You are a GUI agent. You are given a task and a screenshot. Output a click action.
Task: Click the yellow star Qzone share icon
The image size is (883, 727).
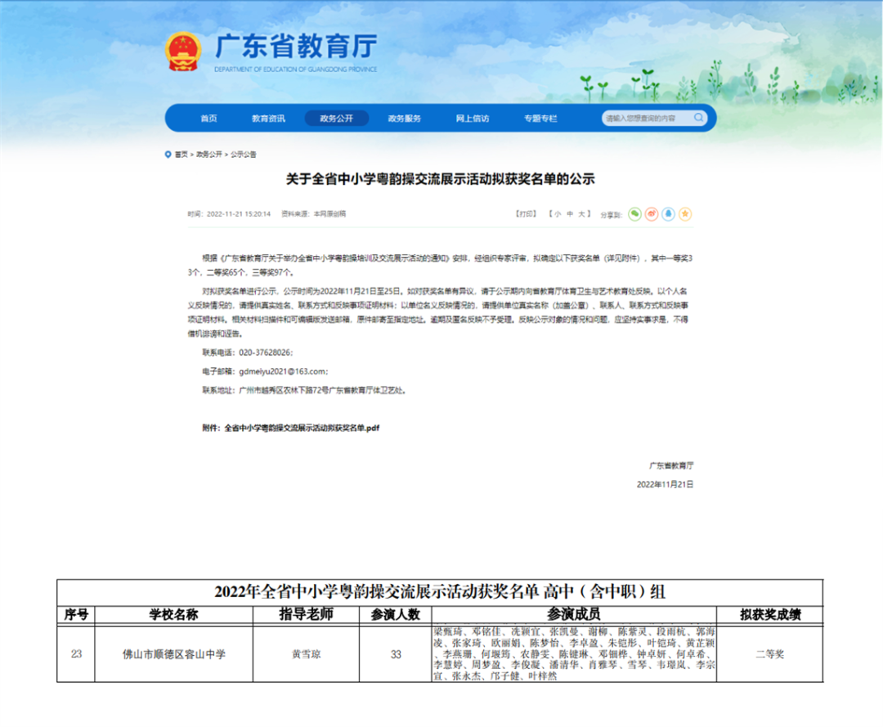tap(685, 214)
